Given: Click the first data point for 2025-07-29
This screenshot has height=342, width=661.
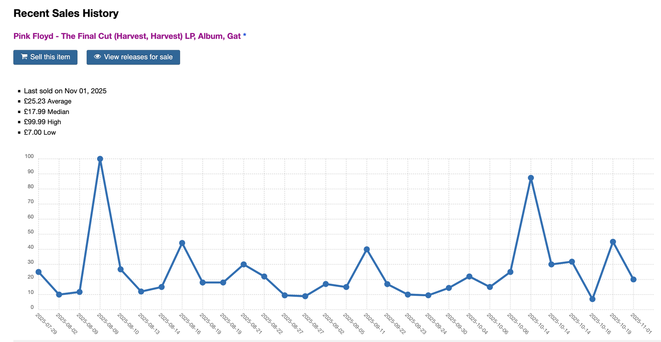Looking at the screenshot, I should pos(39,272).
